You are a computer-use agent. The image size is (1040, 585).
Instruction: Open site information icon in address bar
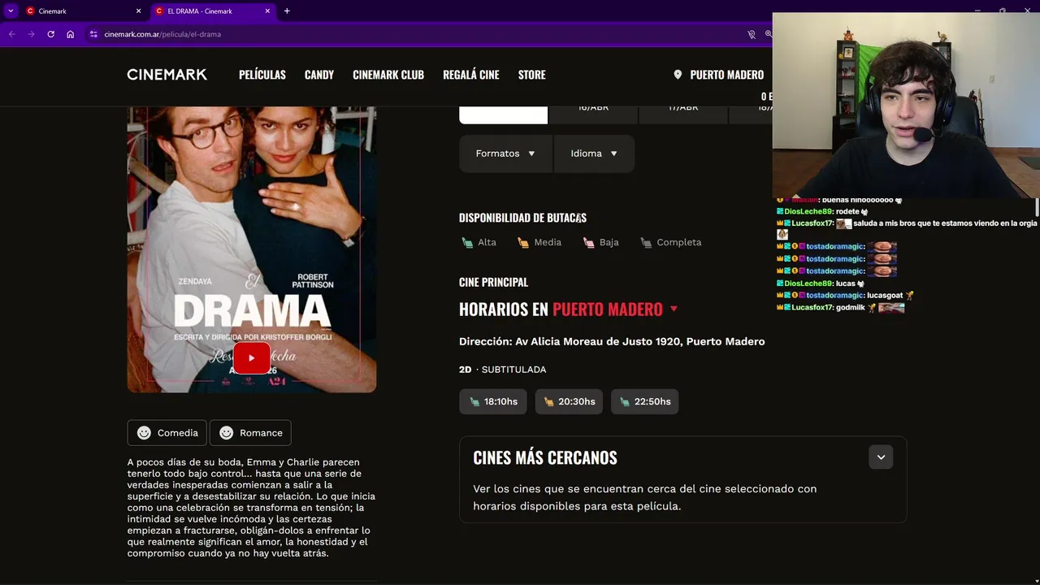[93, 34]
